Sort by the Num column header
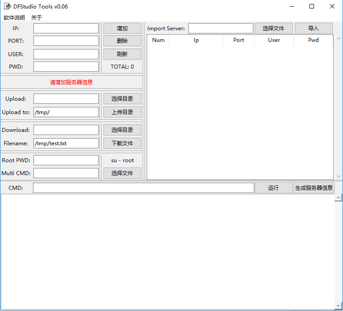The height and width of the screenshot is (311, 343). click(x=158, y=40)
